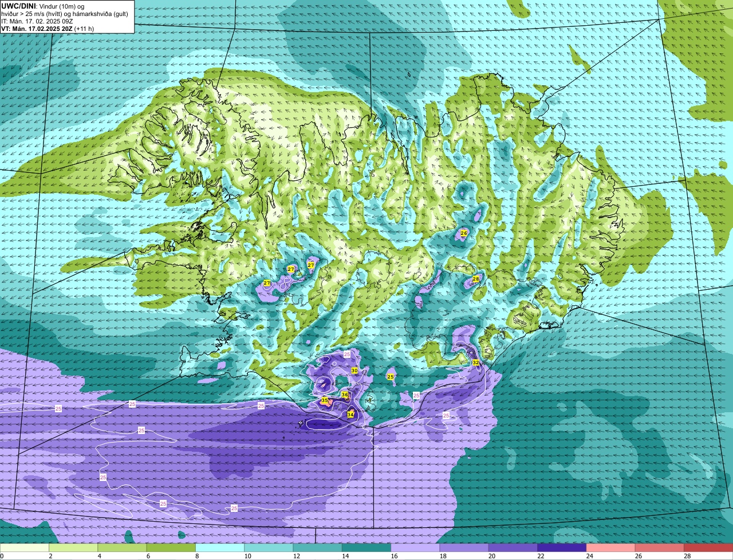Pick the salmon 26–28 m/s legend swatch
The width and height of the screenshot is (733, 560).
(660, 547)
